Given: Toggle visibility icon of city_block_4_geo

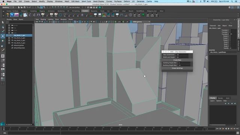Looking at the screenshot, I should click(x=12, y=43).
